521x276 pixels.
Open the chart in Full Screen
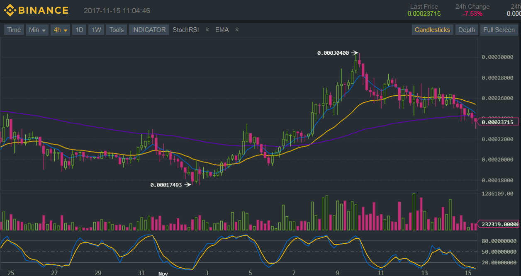click(x=499, y=30)
